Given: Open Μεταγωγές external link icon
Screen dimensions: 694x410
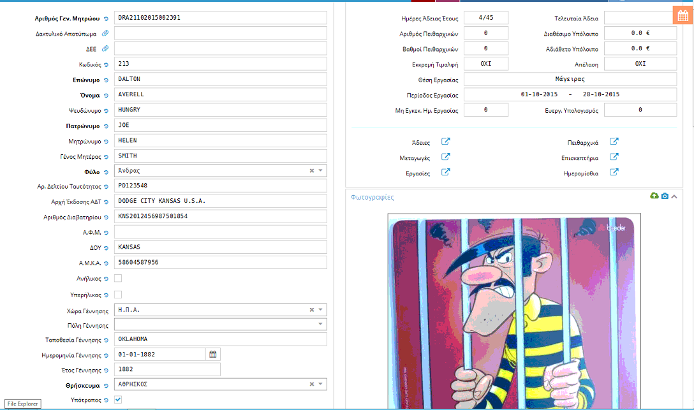Looking at the screenshot, I should (x=446, y=157).
